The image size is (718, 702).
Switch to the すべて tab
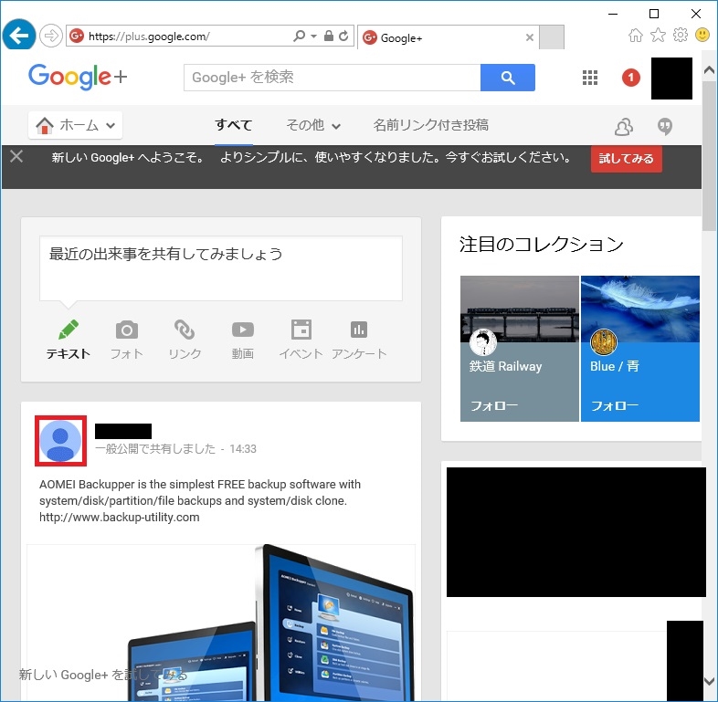[234, 125]
